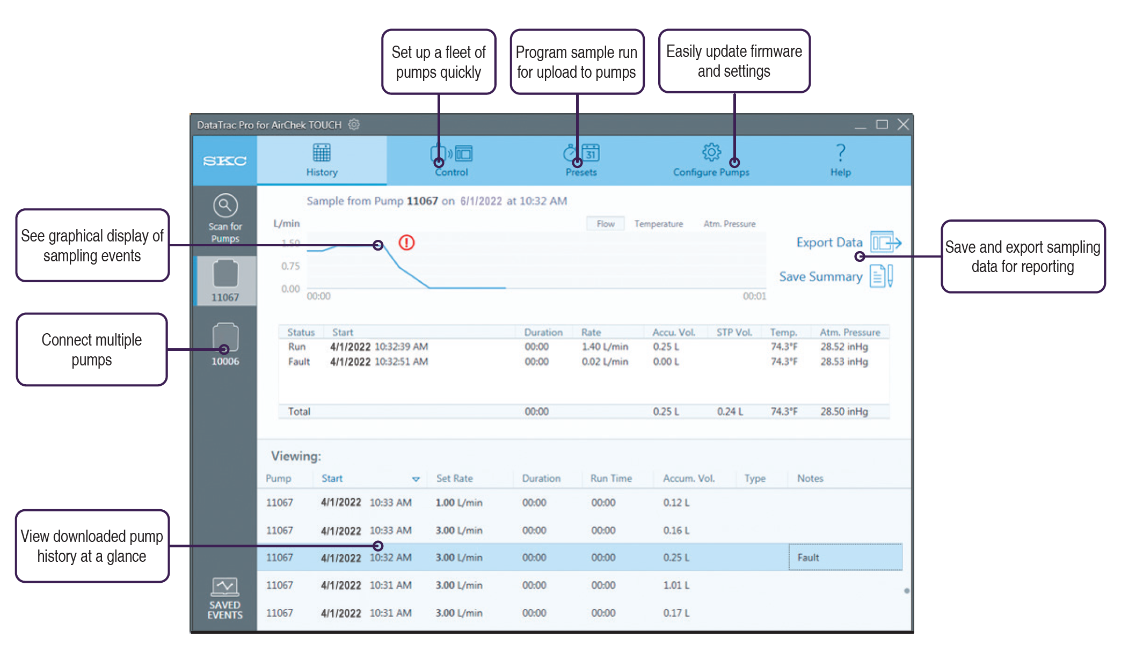Show the Temperature graph
Viewport: 1136px width, 667px height.
point(659,224)
